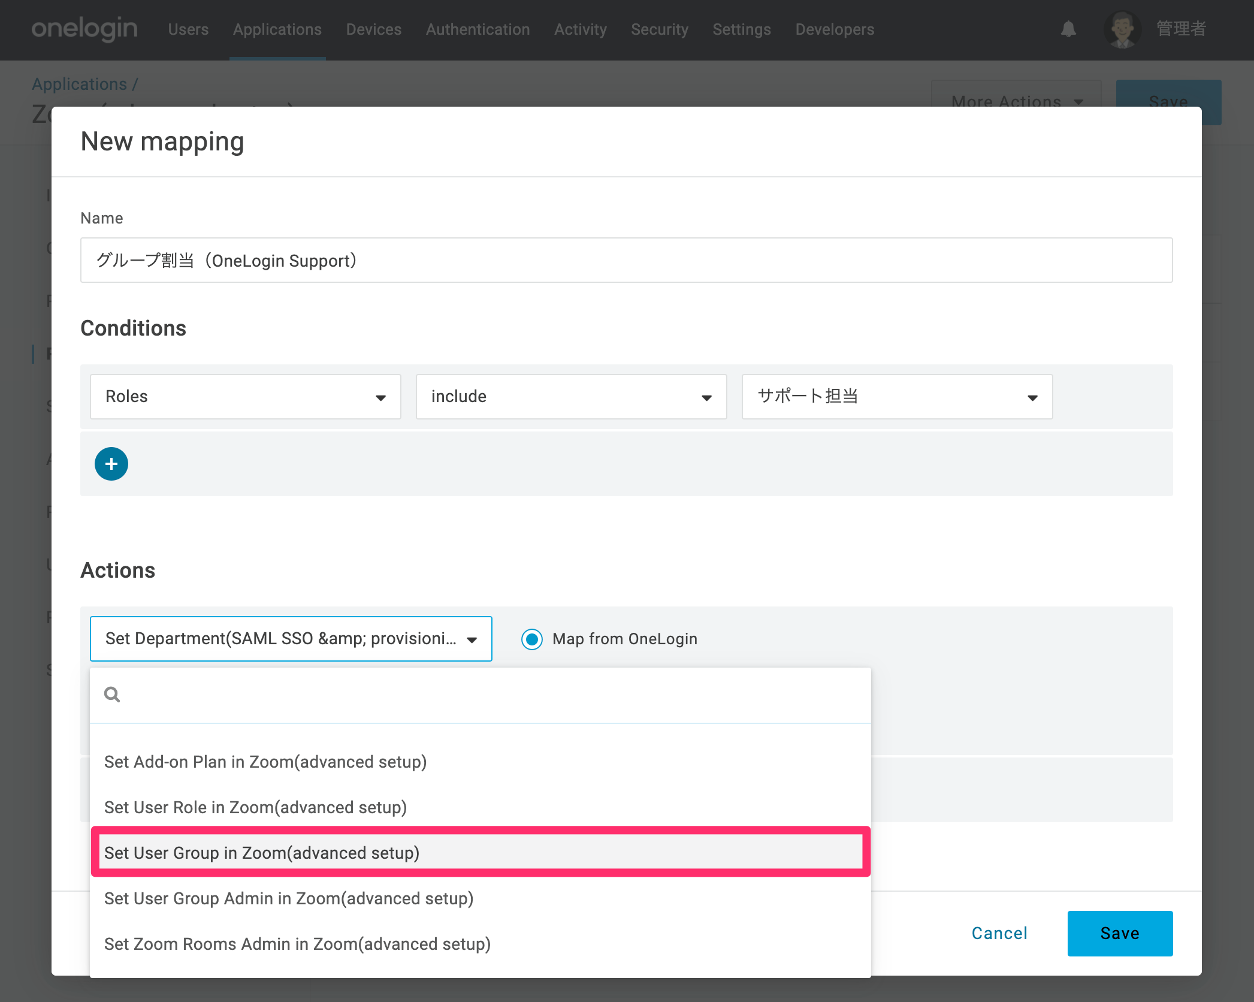Focus the action search field

[481, 695]
